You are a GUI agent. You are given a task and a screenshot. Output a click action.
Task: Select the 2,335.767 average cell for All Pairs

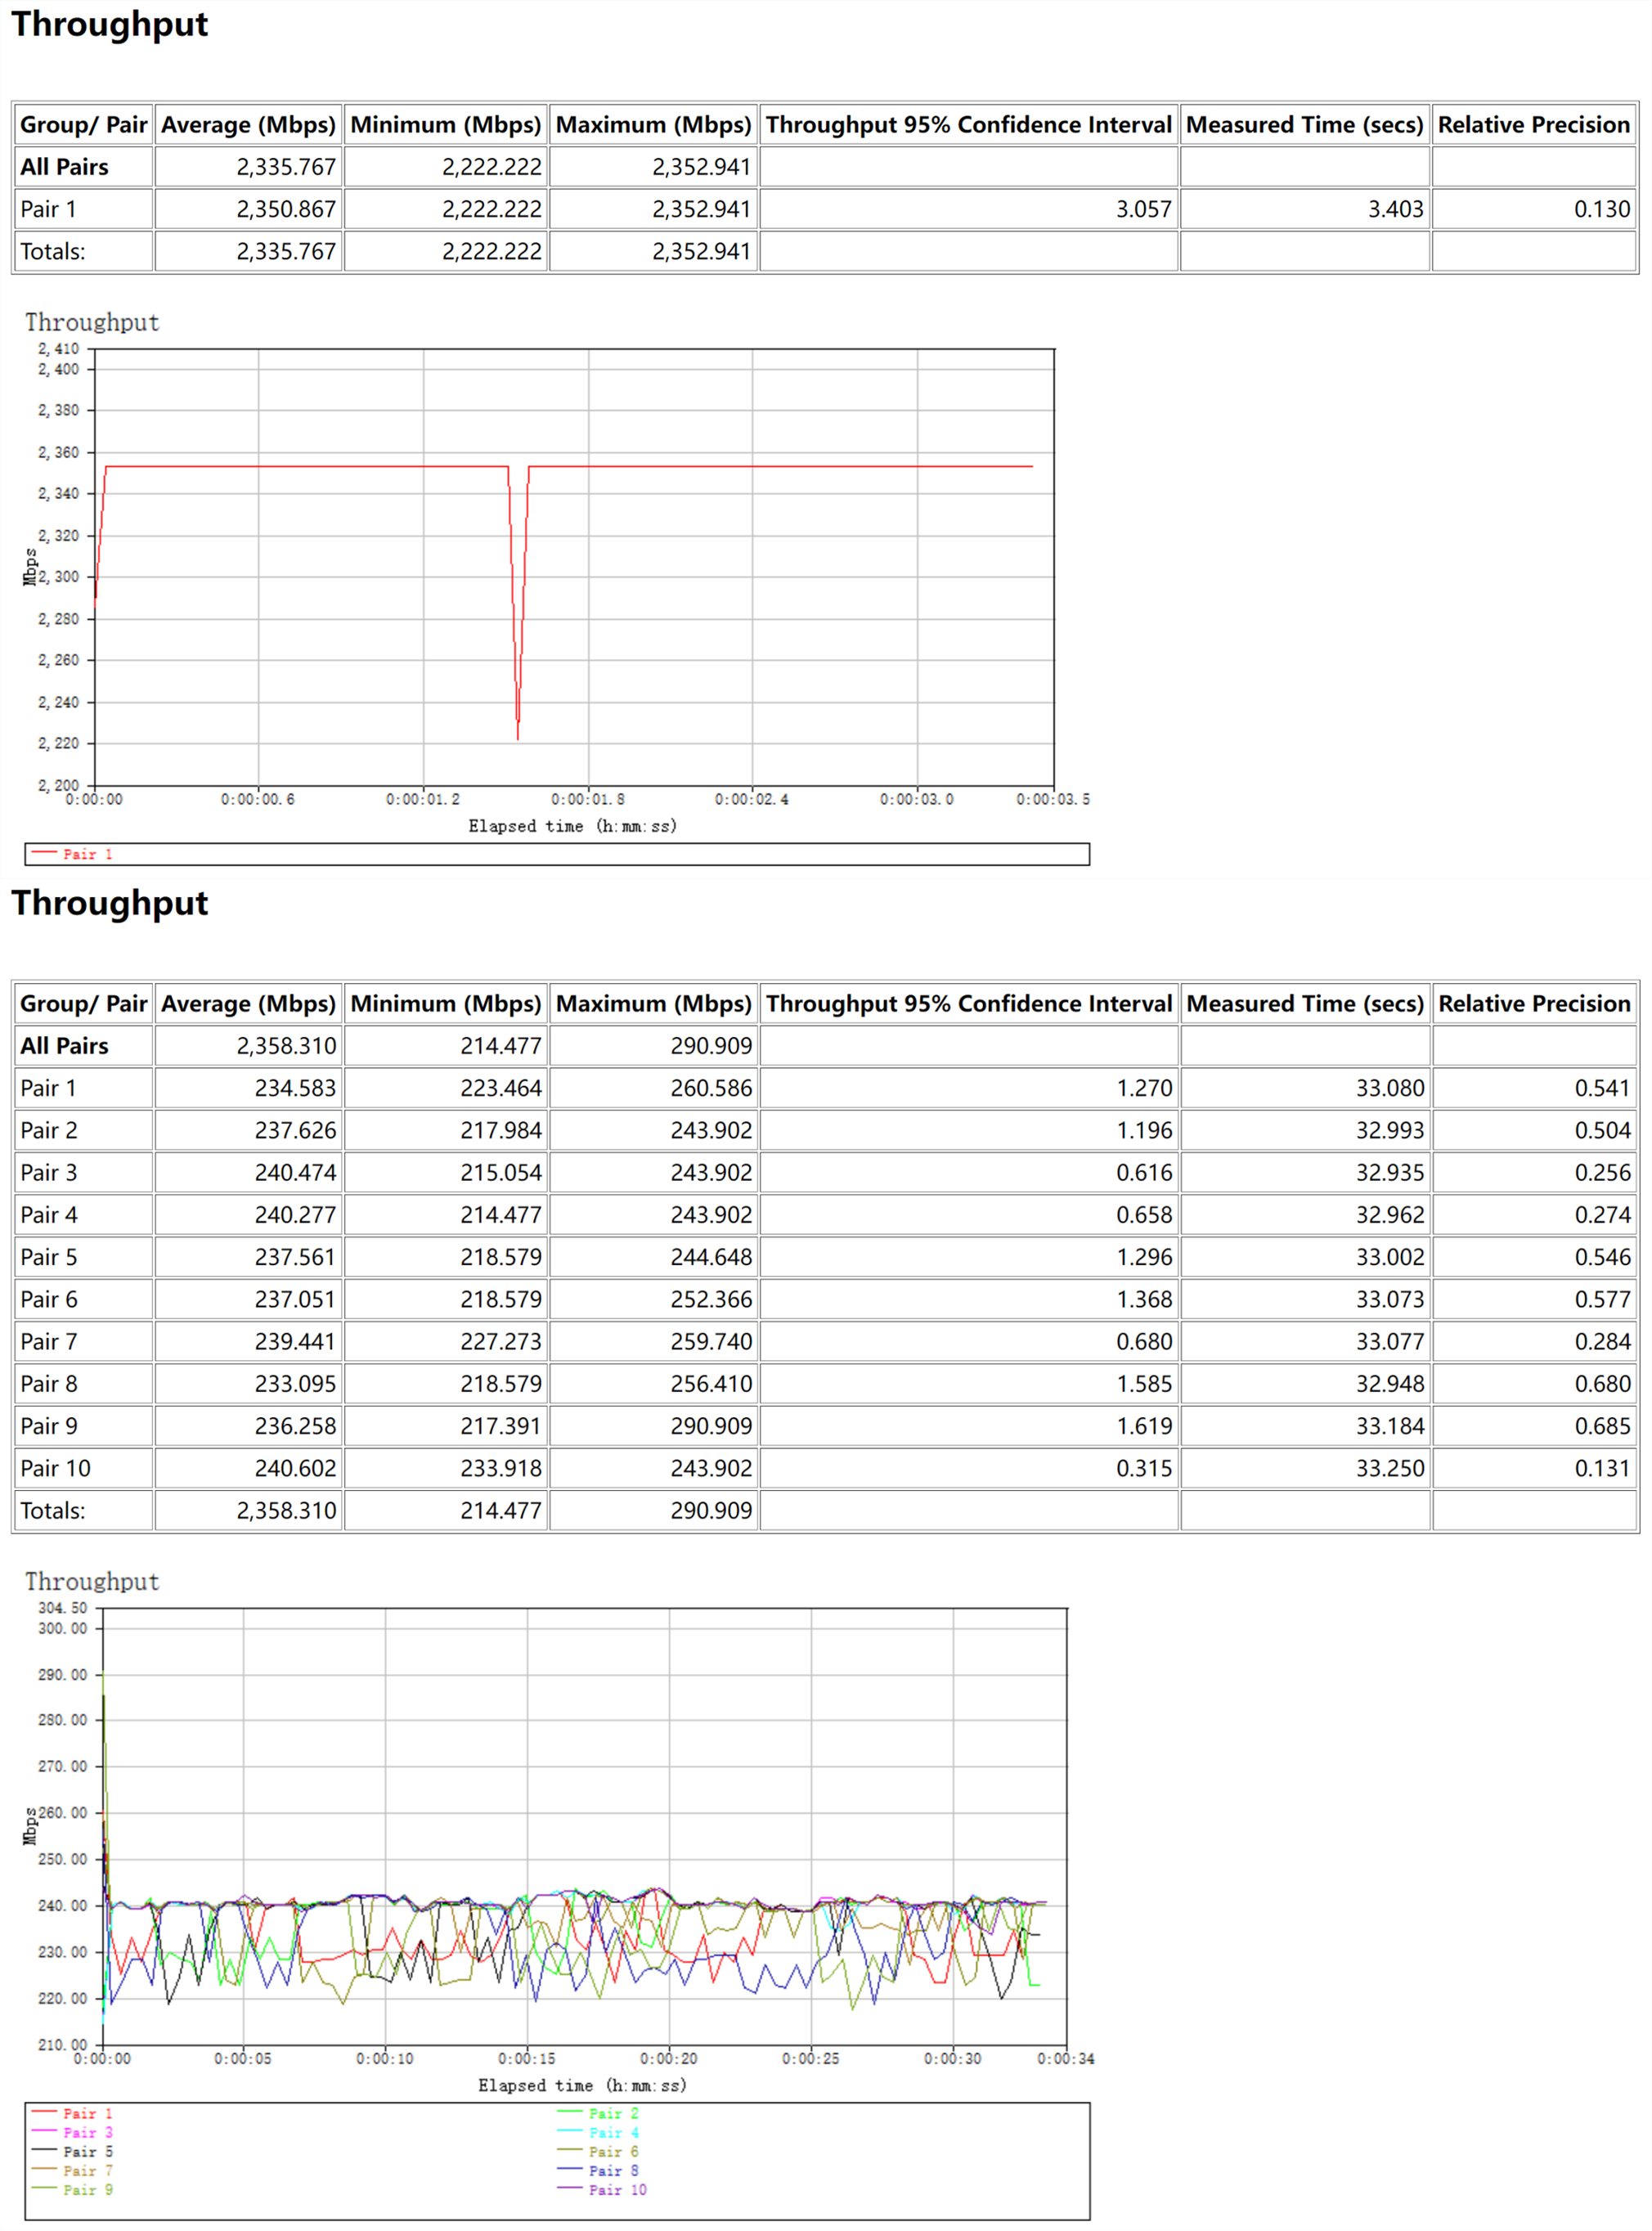[x=286, y=167]
